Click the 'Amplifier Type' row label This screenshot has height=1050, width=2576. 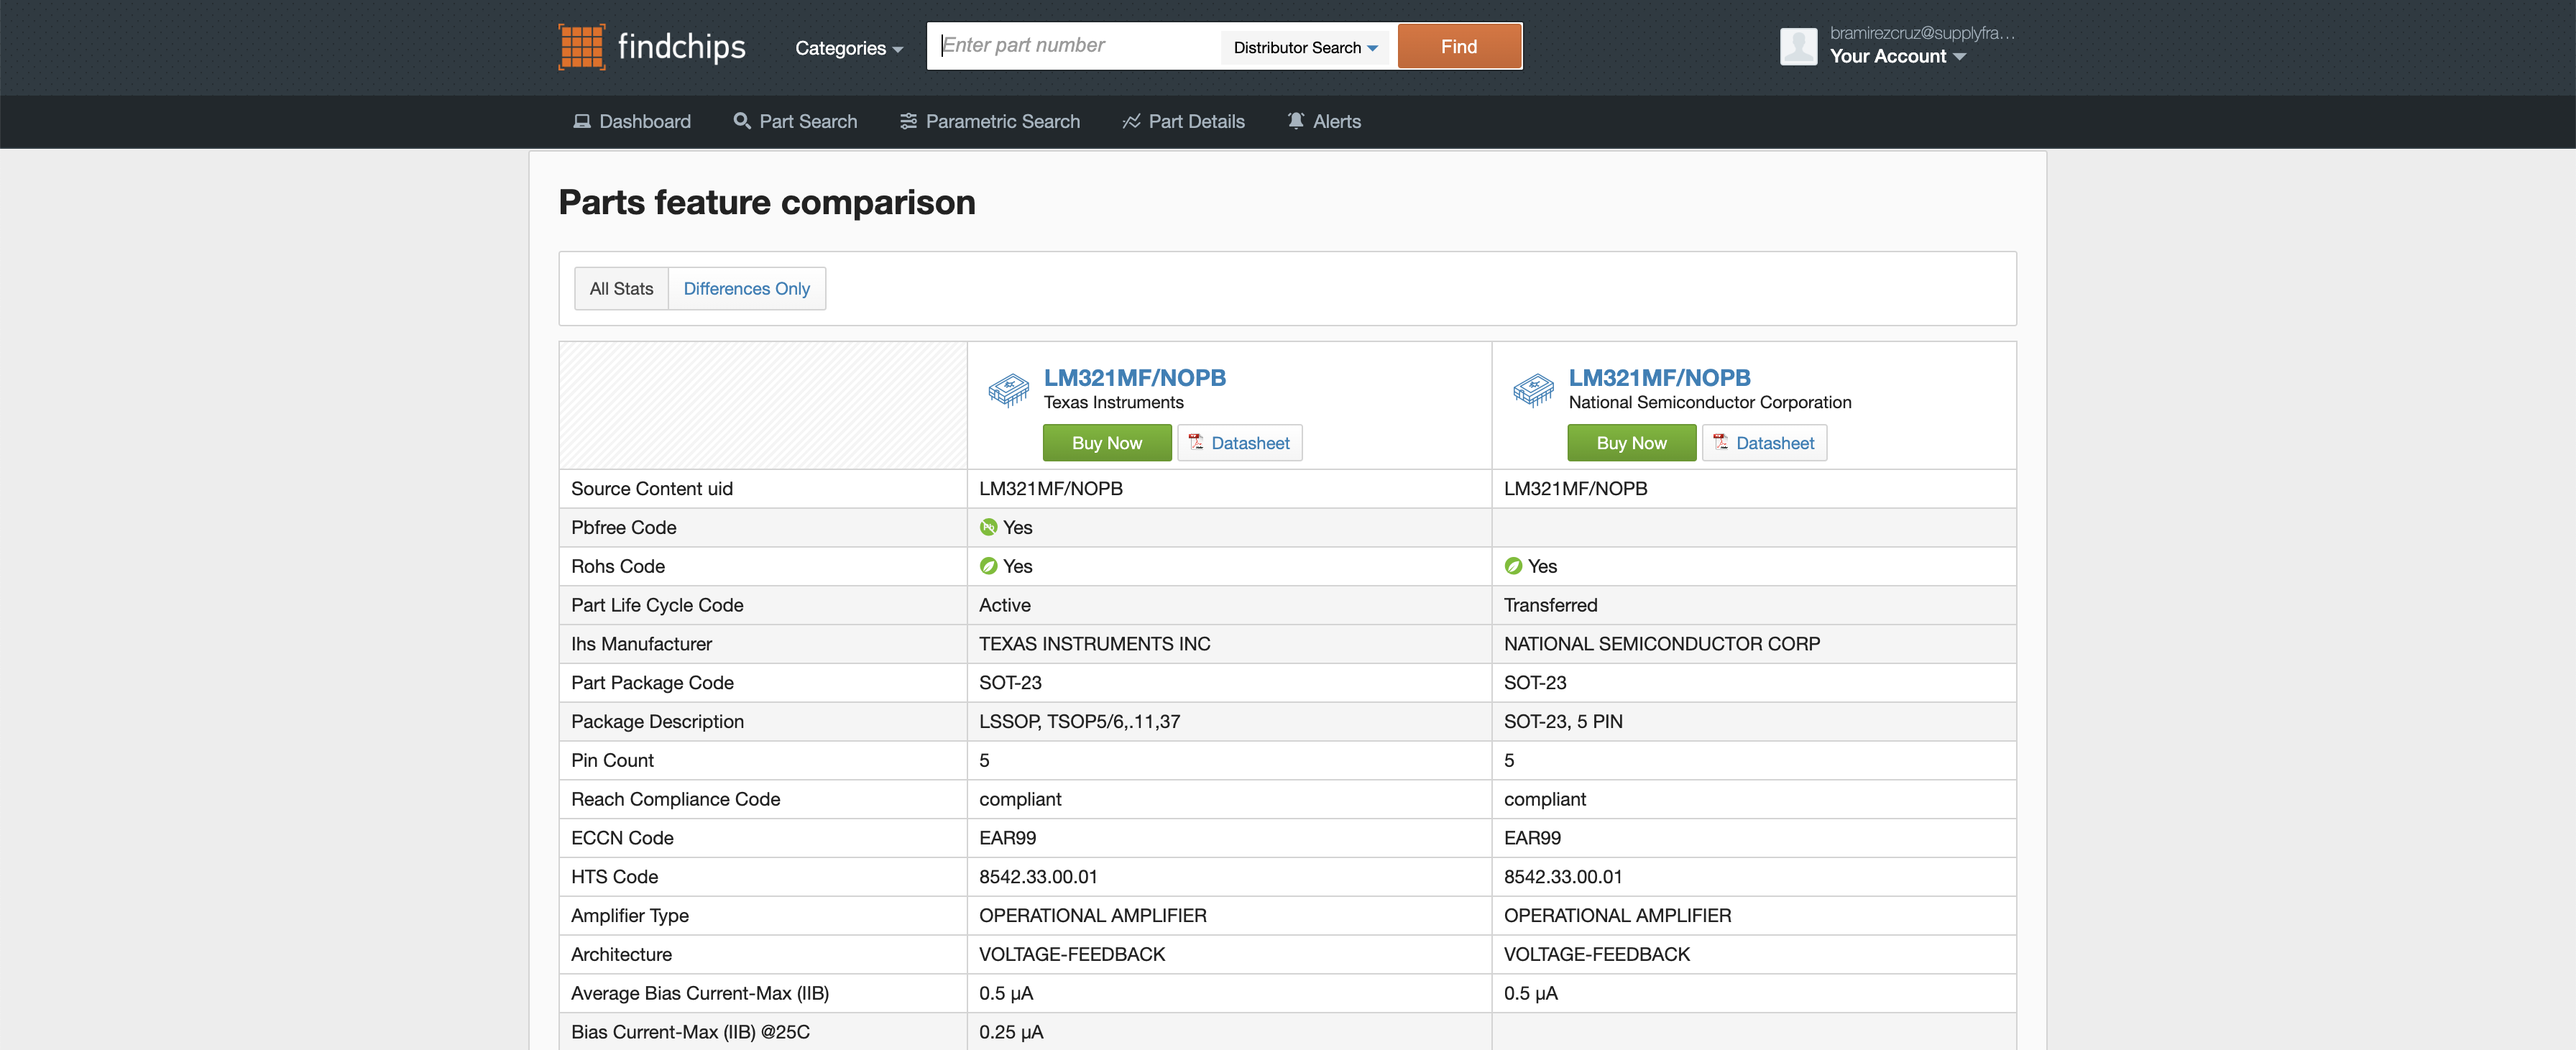(x=629, y=916)
